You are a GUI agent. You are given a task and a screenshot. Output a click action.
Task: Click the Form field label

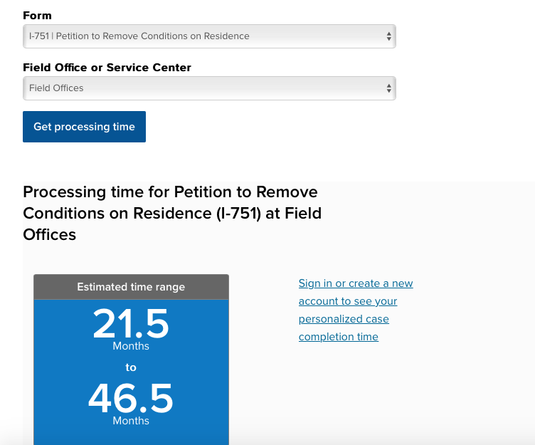(x=37, y=16)
